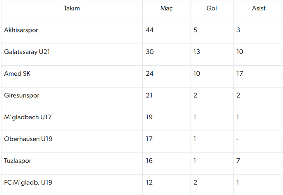283x195 pixels.
Task: Click the Asist column header
Action: click(259, 8)
